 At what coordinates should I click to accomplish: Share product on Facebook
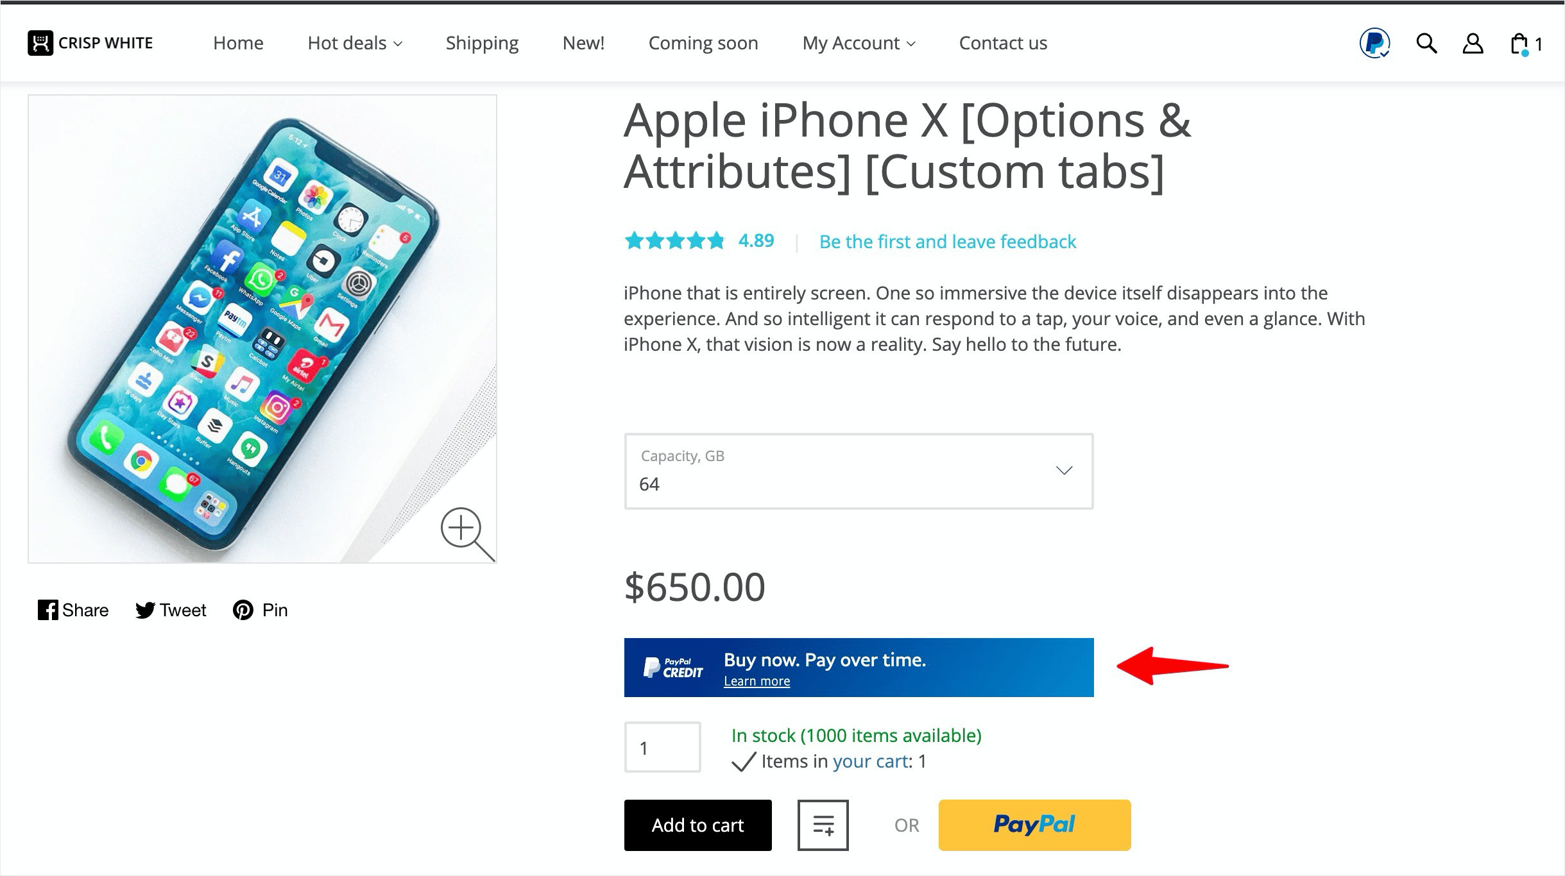coord(73,610)
